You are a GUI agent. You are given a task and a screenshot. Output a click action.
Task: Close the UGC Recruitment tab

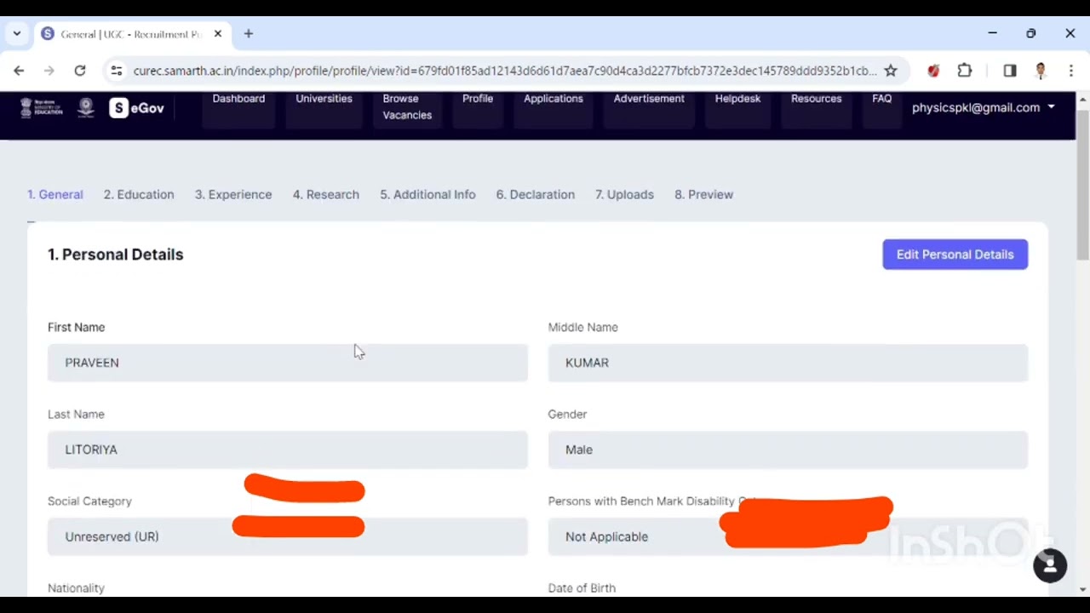(x=218, y=34)
